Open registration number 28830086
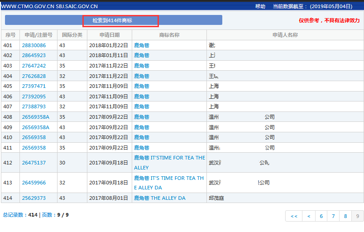Viewport: 364px width, 232px height. [x=34, y=45]
